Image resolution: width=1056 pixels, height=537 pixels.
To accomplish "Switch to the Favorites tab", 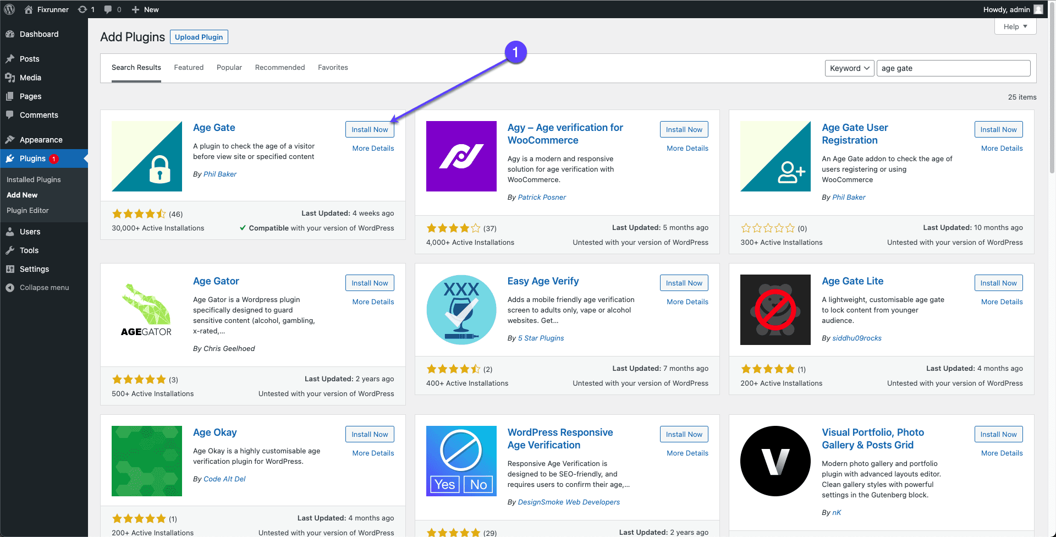I will 333,68.
